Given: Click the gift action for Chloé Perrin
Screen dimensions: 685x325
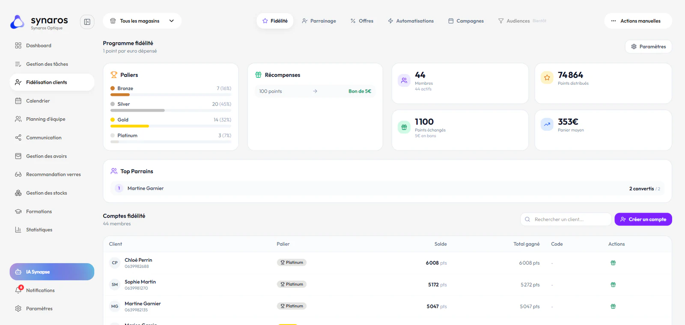Looking at the screenshot, I should (613, 263).
